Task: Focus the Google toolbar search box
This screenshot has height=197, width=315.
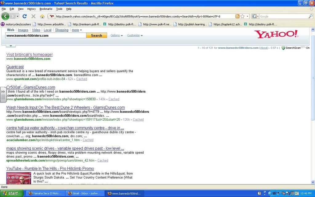Action: coord(284,17)
